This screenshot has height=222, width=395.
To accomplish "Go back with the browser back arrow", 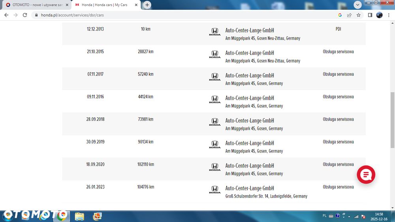I will (6, 15).
